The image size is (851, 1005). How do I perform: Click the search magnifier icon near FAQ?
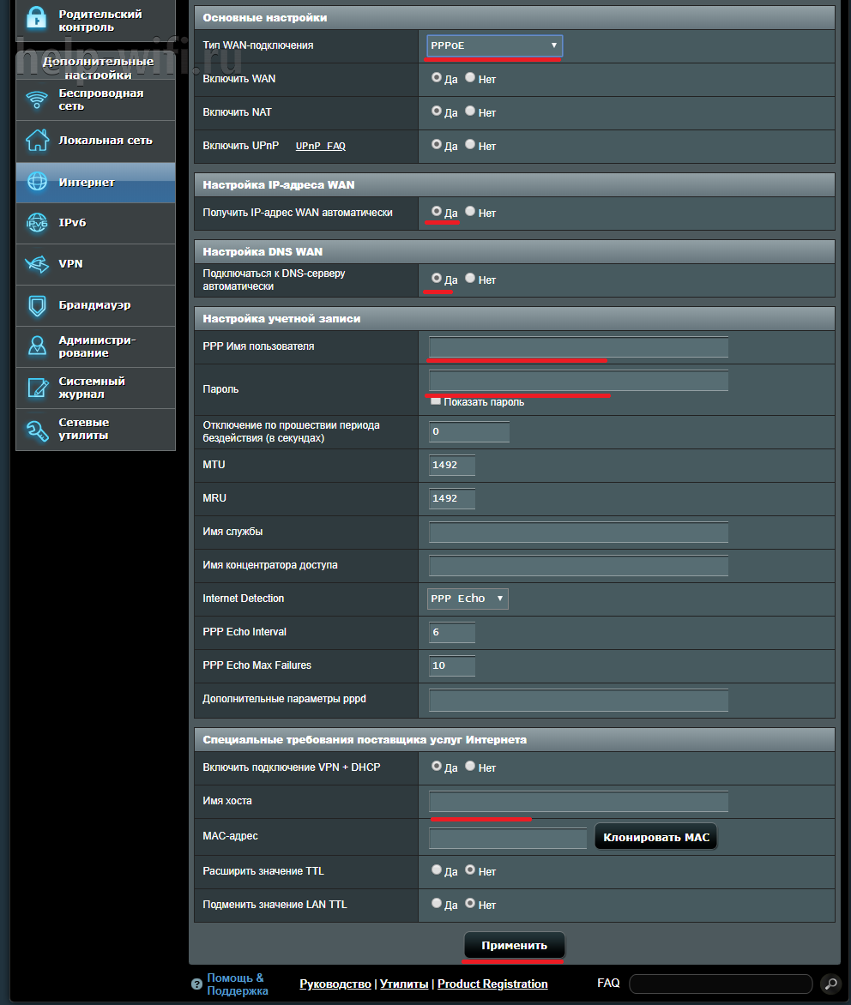(x=830, y=984)
